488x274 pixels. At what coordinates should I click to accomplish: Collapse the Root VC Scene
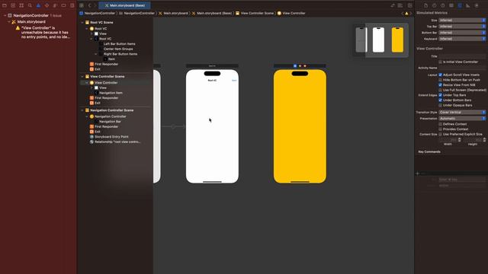click(82, 22)
